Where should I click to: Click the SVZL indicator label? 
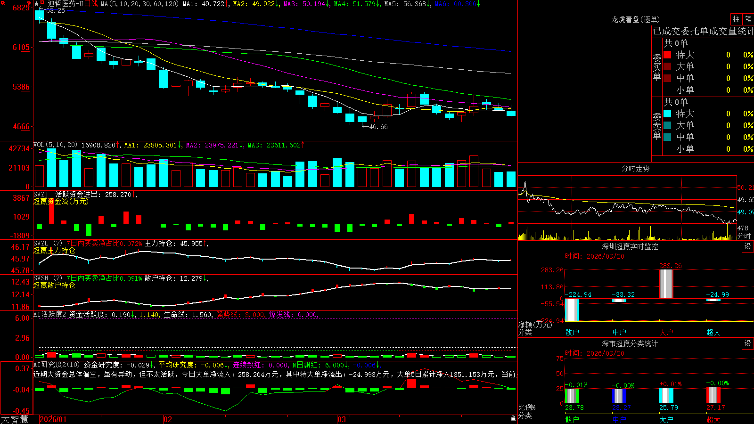(41, 244)
